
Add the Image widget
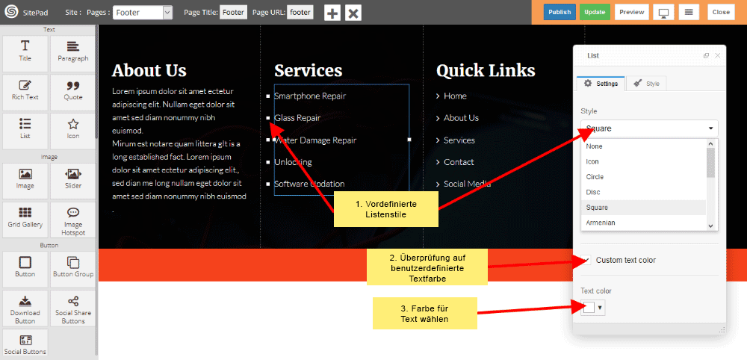tap(25, 181)
